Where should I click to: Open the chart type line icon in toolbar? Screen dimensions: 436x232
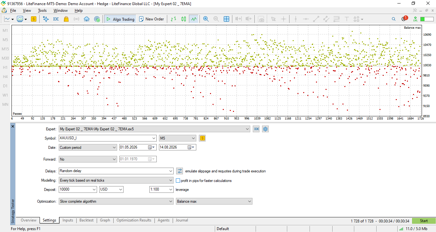point(7,19)
